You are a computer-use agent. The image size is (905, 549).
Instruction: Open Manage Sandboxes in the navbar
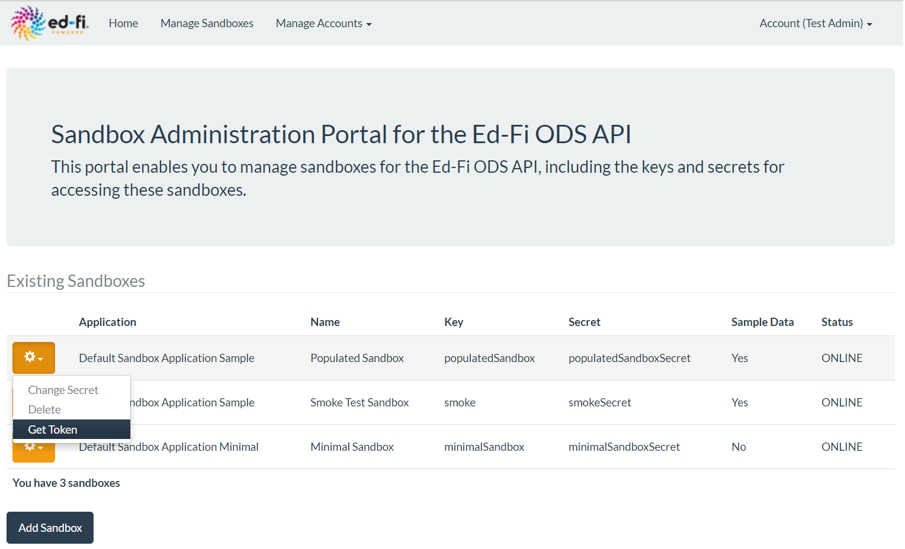point(207,23)
